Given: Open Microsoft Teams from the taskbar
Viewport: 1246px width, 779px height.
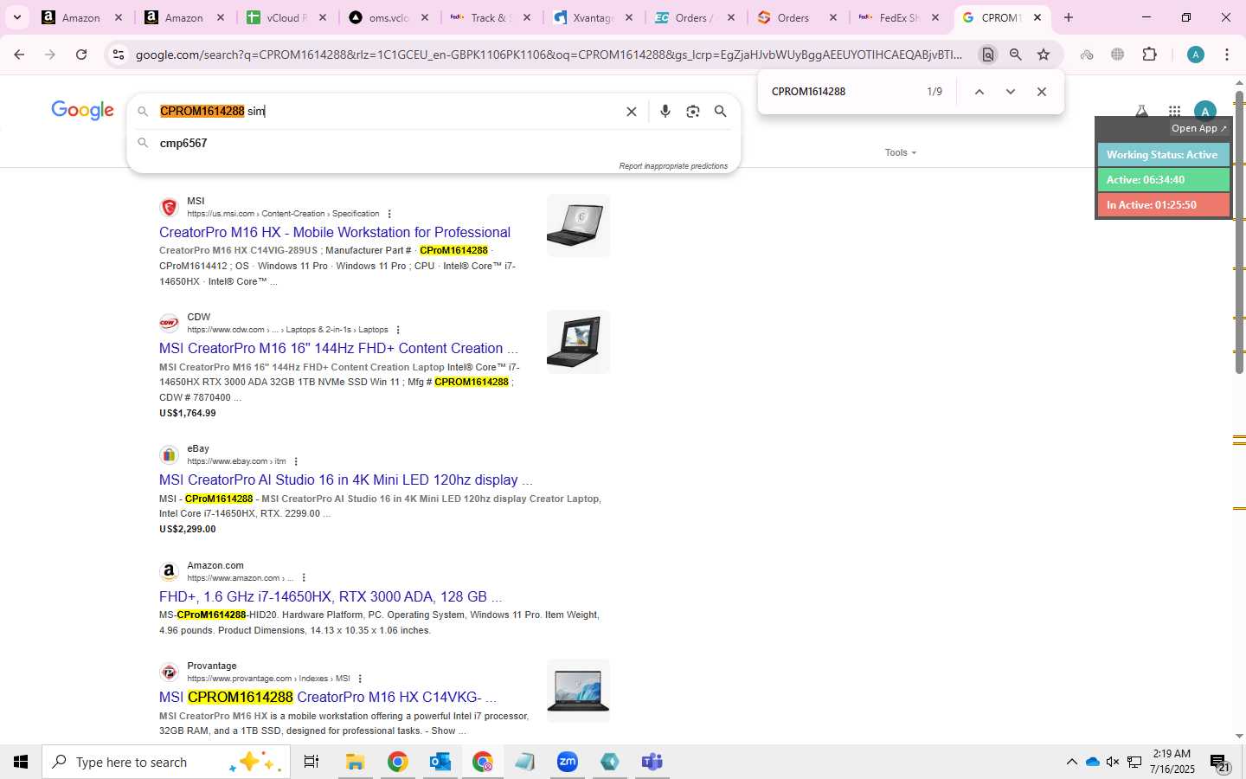Looking at the screenshot, I should (x=652, y=762).
